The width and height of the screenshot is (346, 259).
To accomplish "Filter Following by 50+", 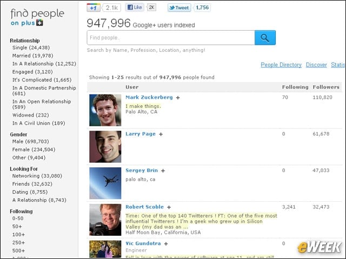I will [17, 227].
